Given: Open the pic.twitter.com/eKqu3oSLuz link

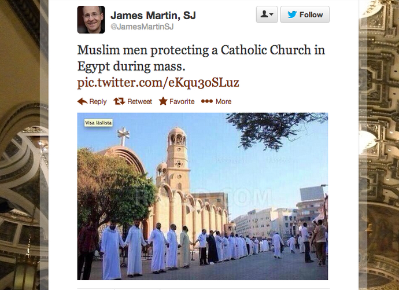Looking at the screenshot, I should pyautogui.click(x=158, y=83).
